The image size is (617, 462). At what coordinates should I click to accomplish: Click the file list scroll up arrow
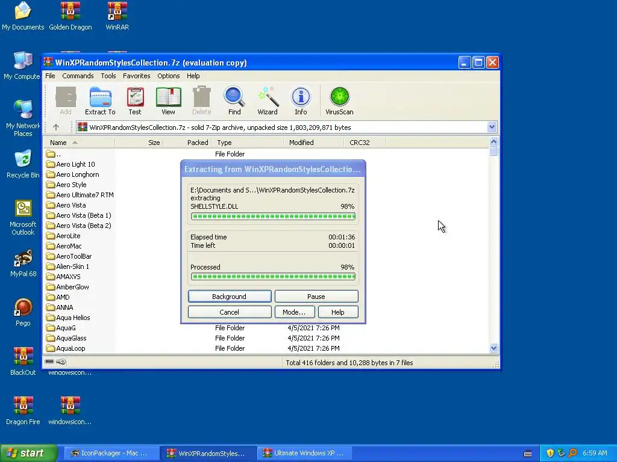point(493,142)
